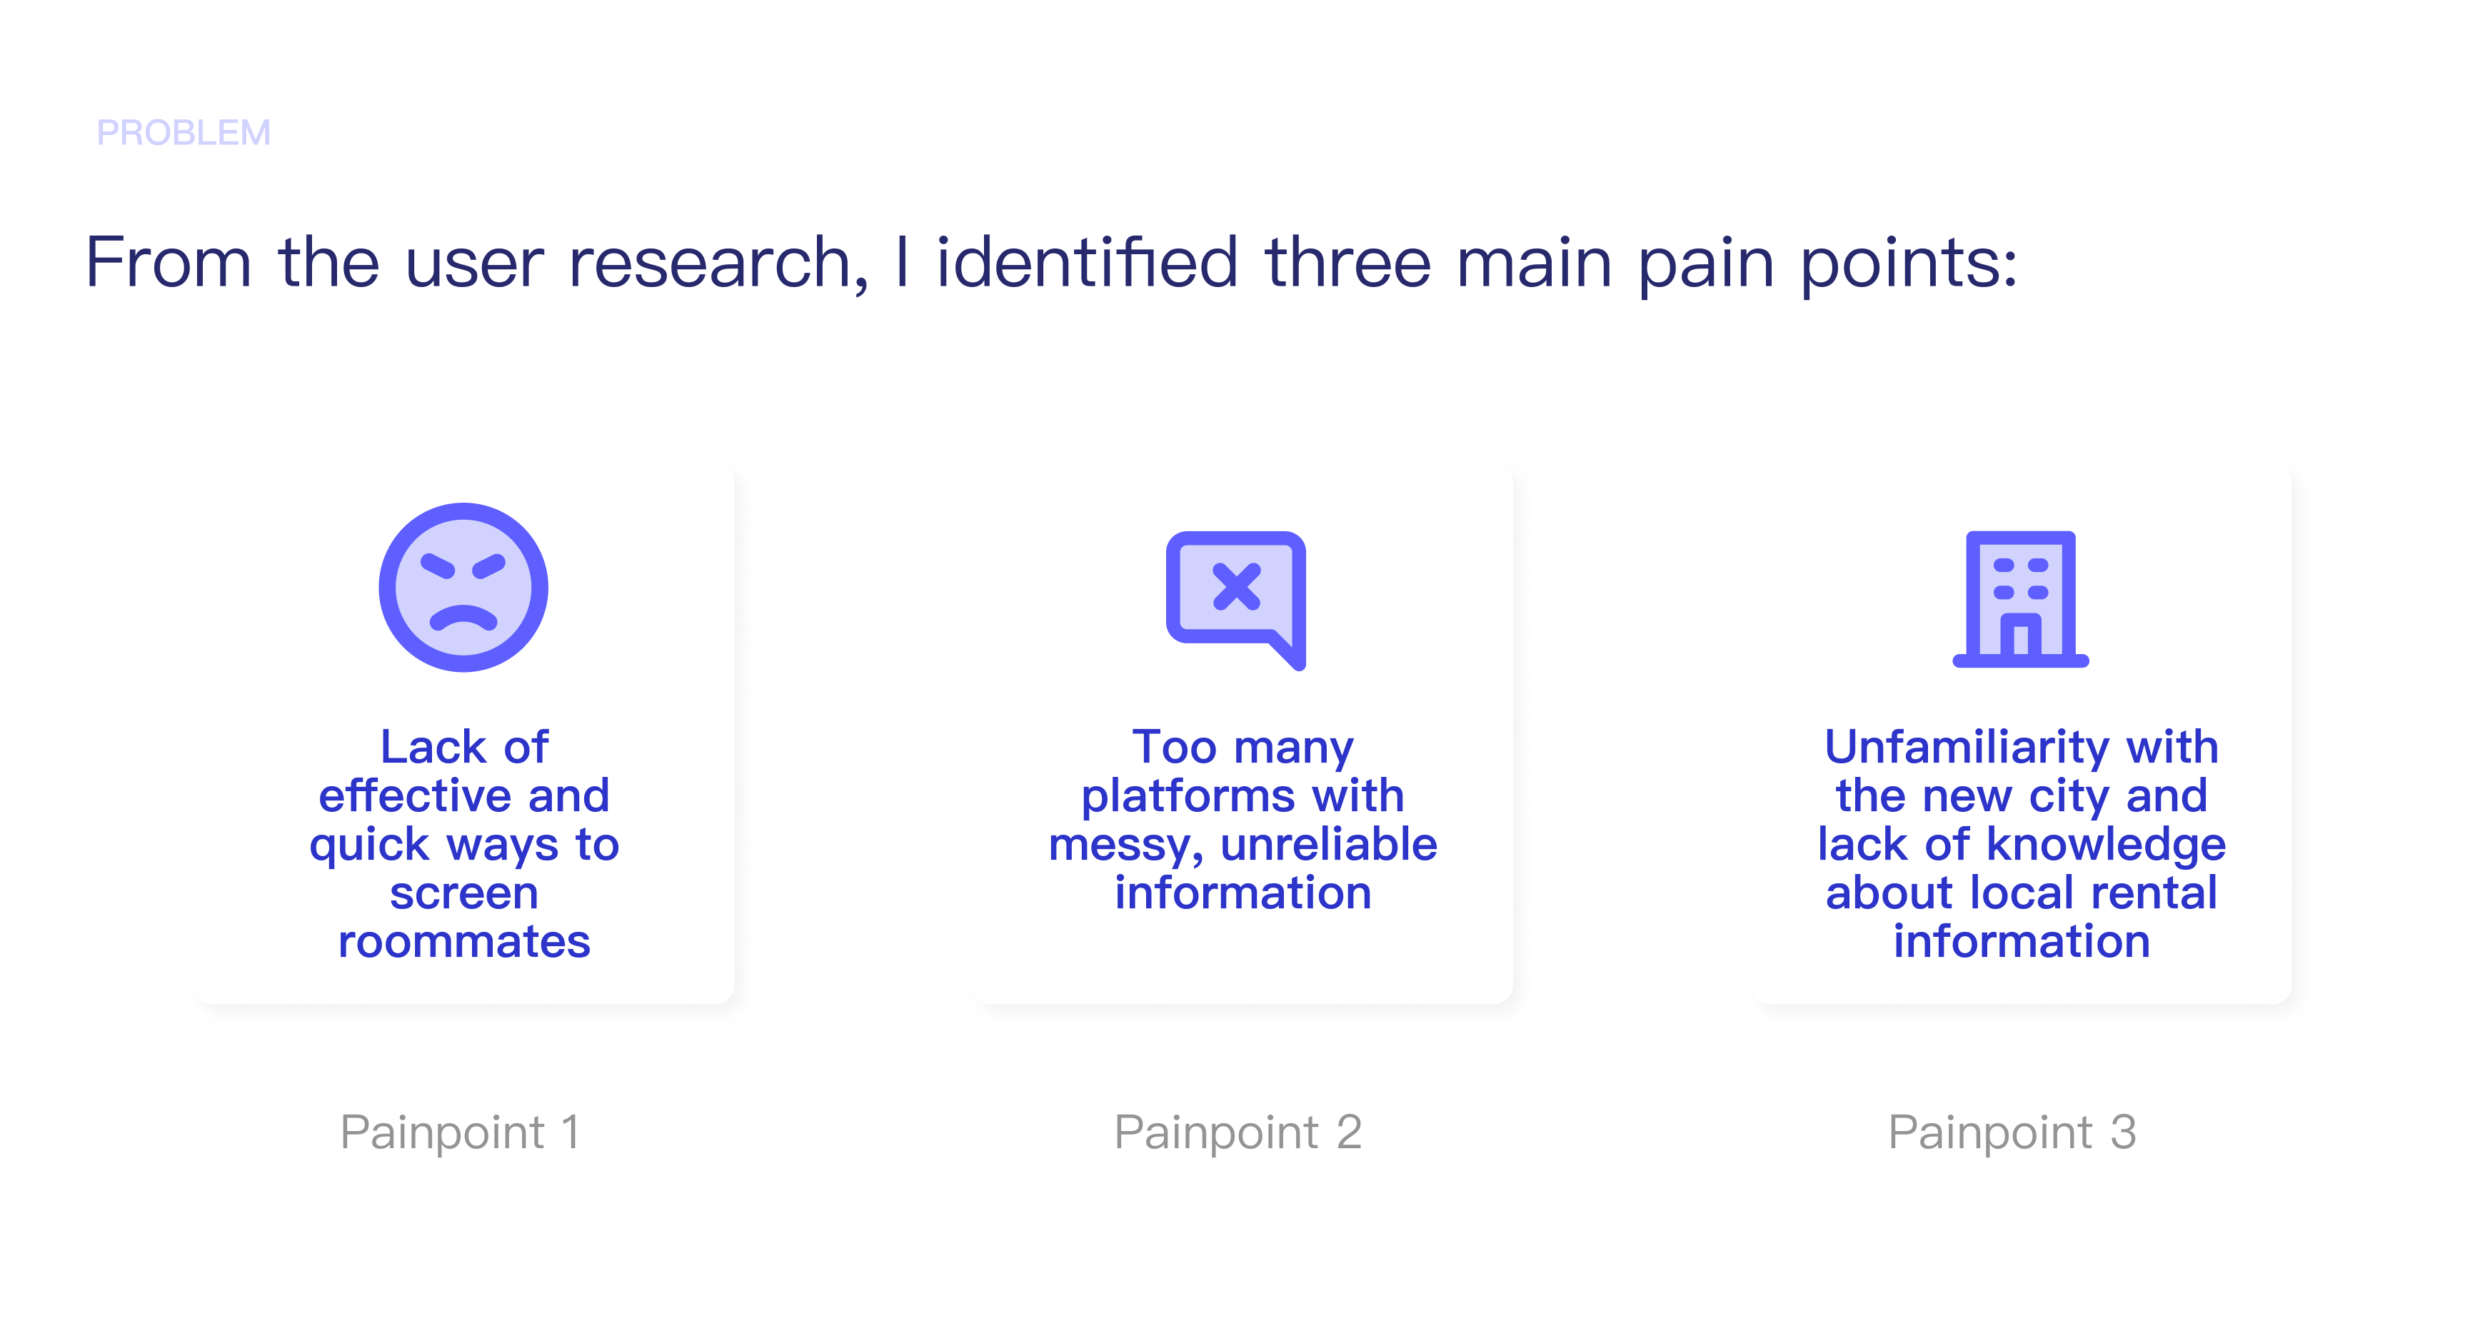Click 'unreliable' in the second card

[x=1328, y=844]
